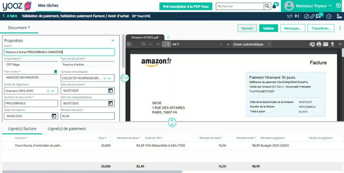Toggle the PDF sidebar panel

click(129, 44)
